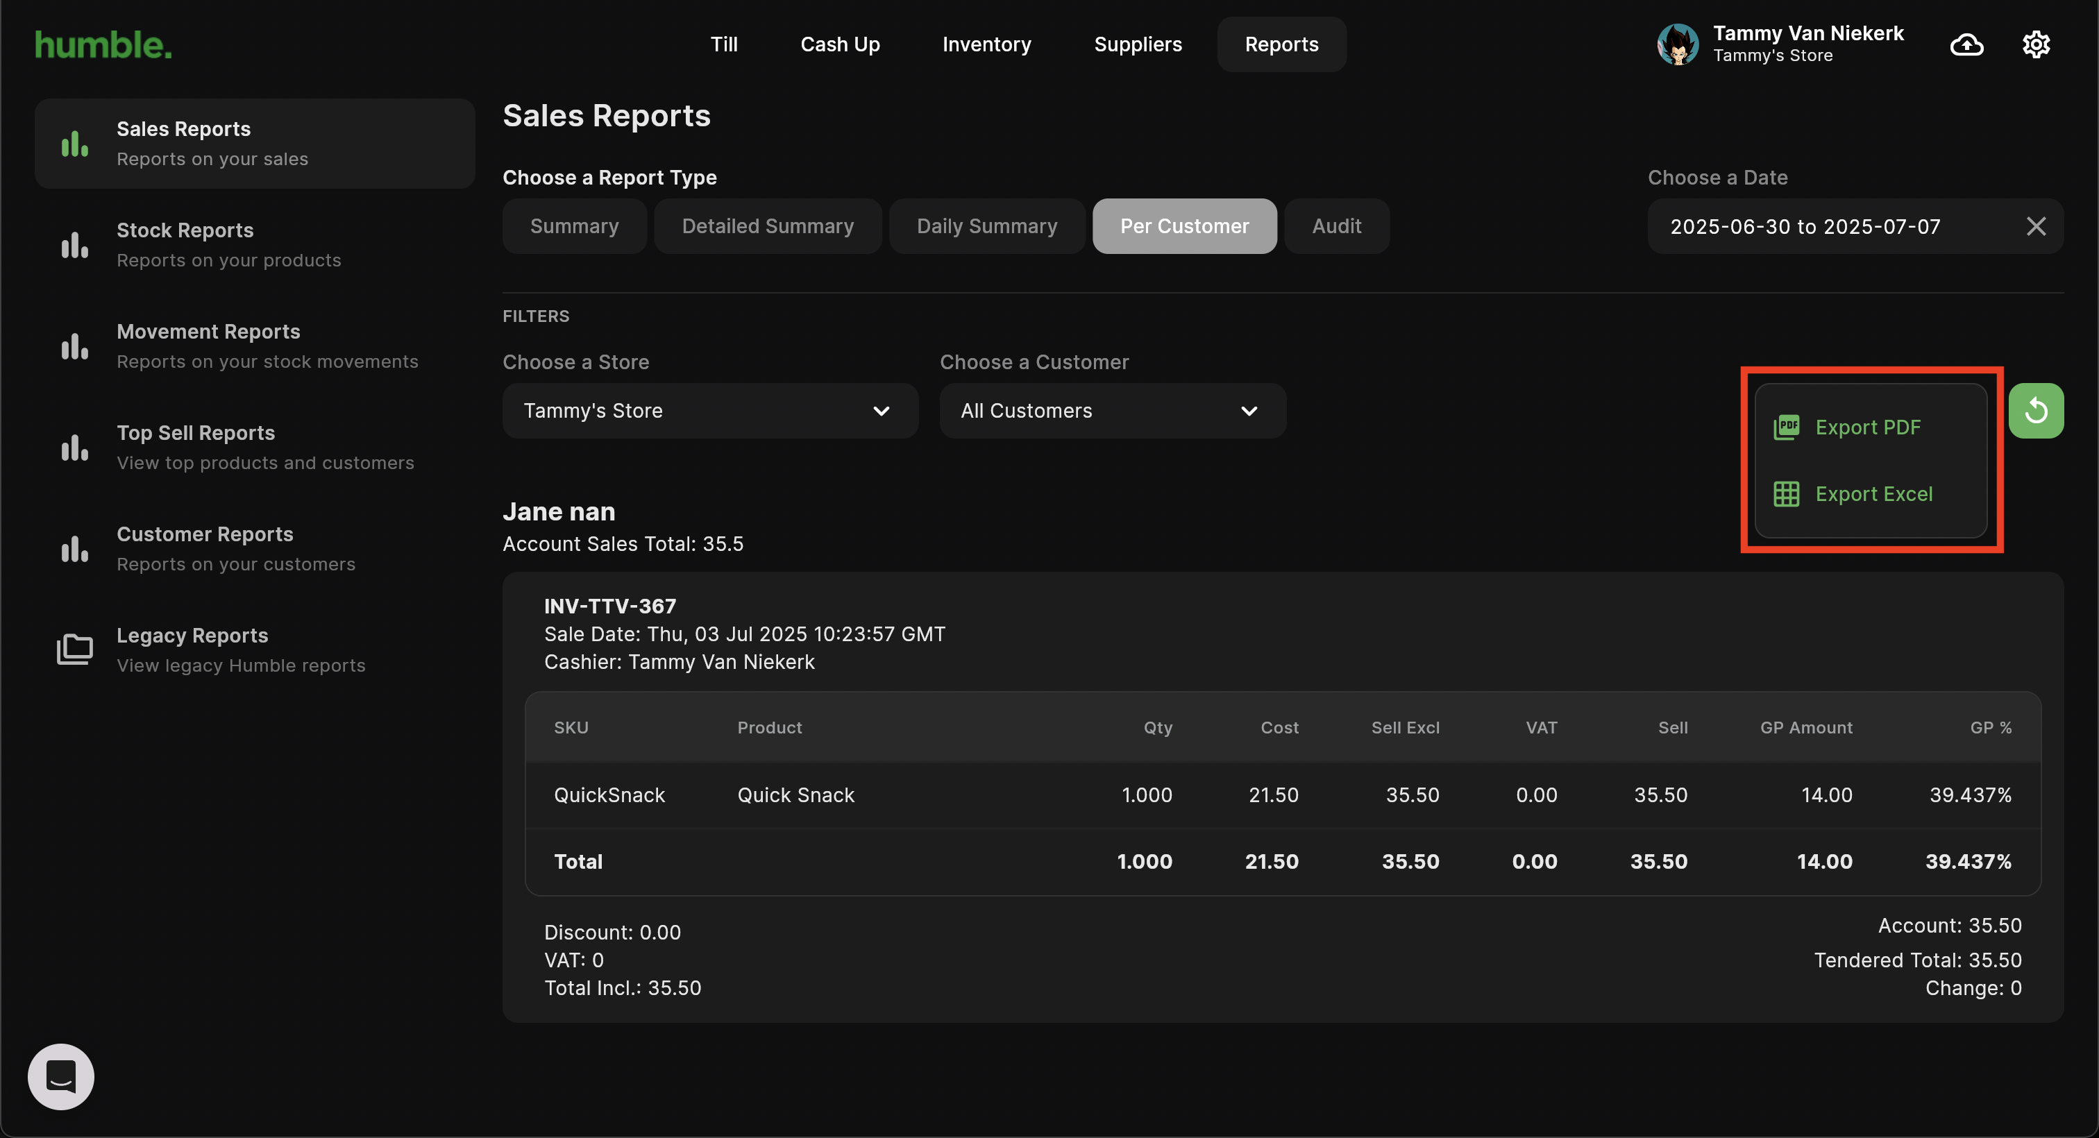Select the Daily Summary report type
The image size is (2099, 1138).
[x=987, y=226]
